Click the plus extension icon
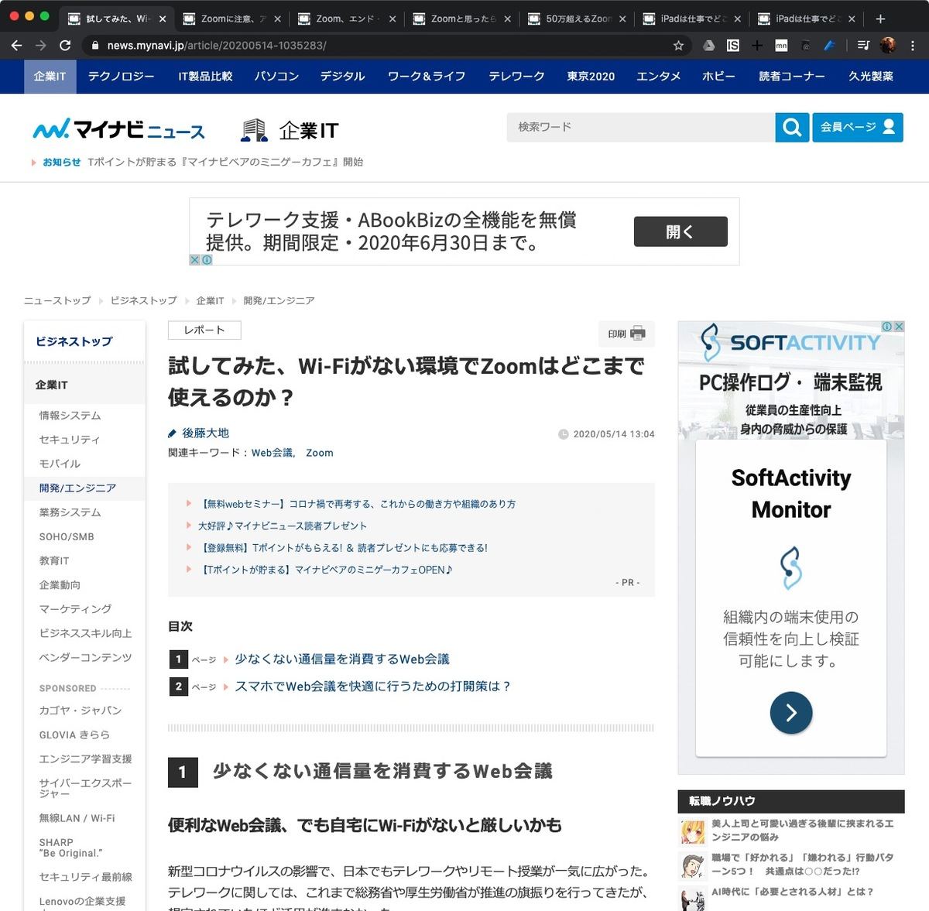929x911 pixels. pyautogui.click(x=757, y=46)
